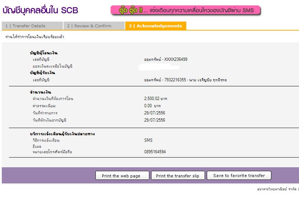Click the transfer completed message under the tabs
299x200 pixels.
(35, 37)
